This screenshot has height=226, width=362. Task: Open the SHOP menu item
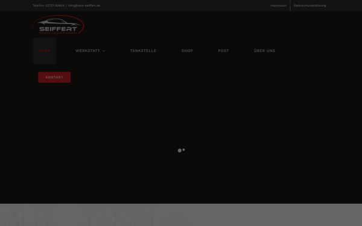pos(187,51)
